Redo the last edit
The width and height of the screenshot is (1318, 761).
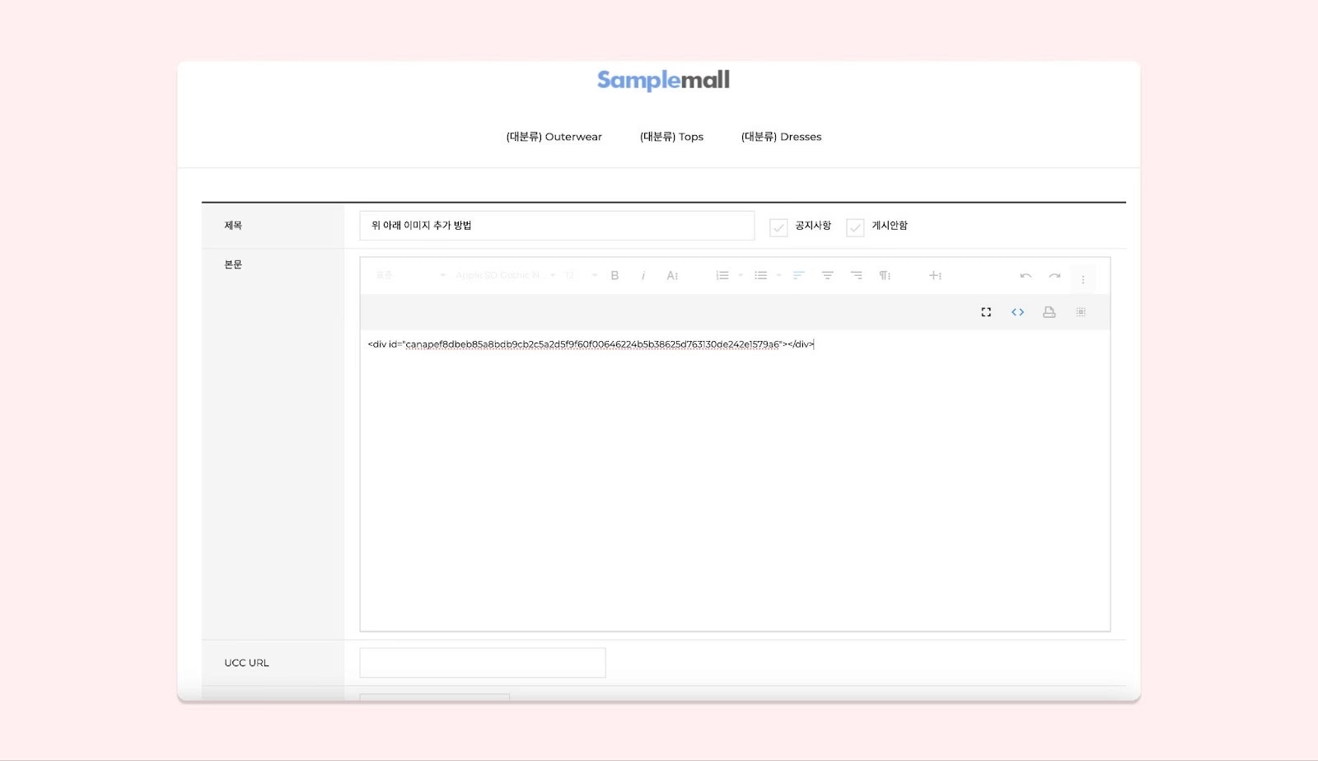pos(1054,276)
